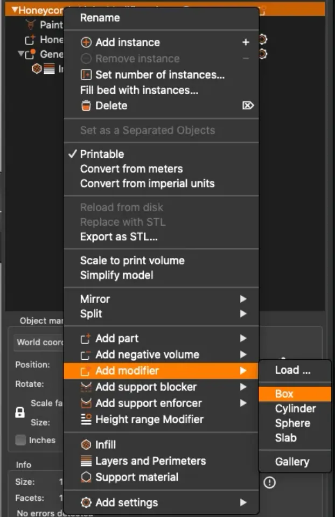Toggle the scale factor lock icon
The width and height of the screenshot is (335, 517).
click(20, 413)
